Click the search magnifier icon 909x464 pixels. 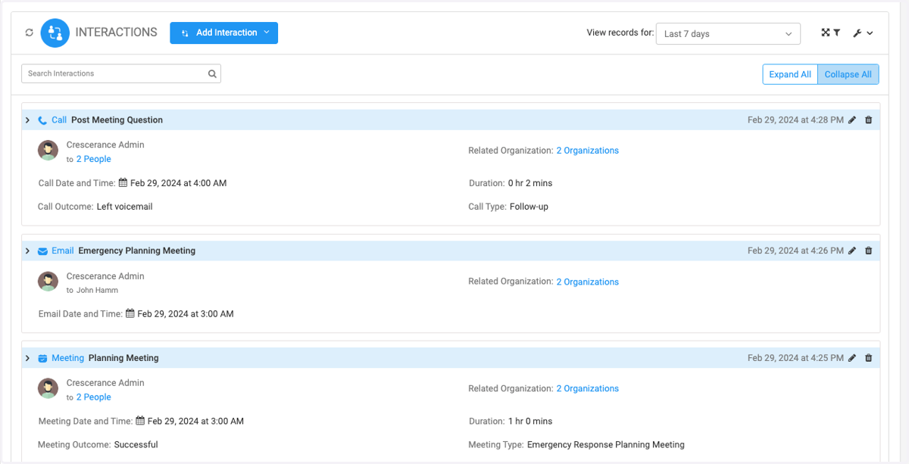pos(213,73)
